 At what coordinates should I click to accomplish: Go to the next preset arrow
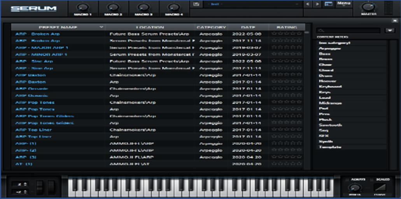317,4
